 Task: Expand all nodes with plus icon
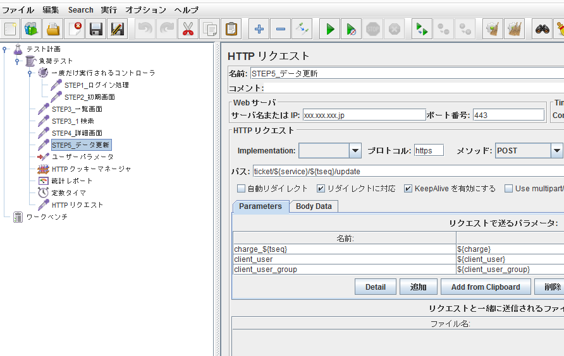(259, 29)
